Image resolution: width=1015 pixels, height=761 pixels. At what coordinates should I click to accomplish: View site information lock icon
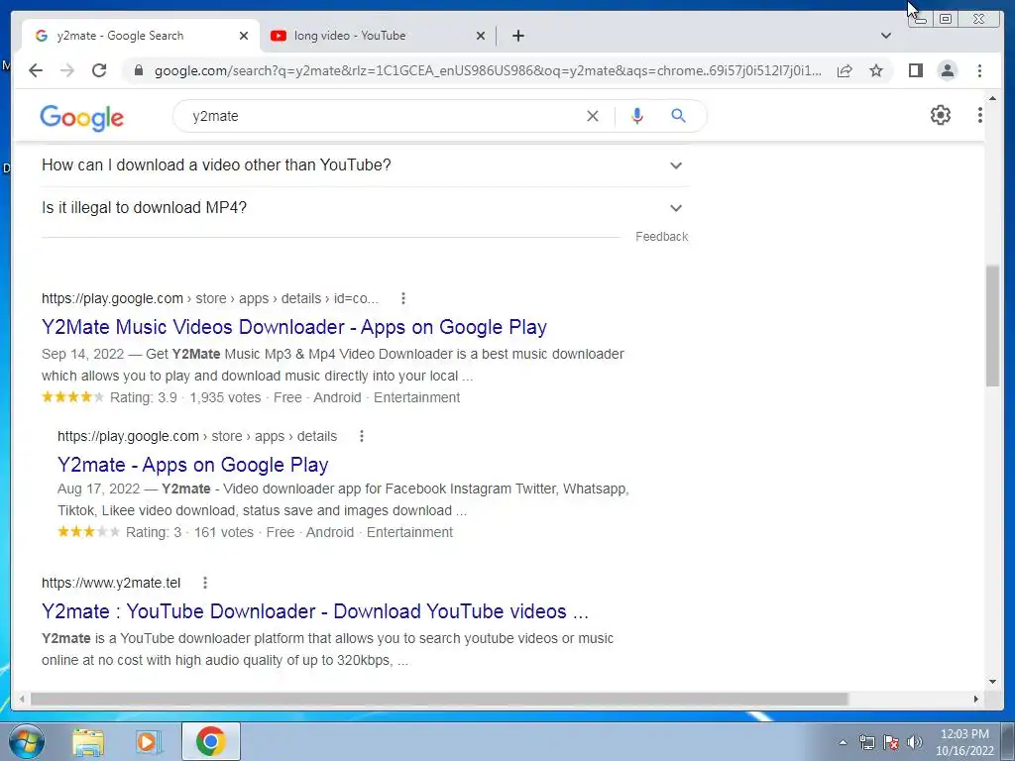[x=138, y=70]
